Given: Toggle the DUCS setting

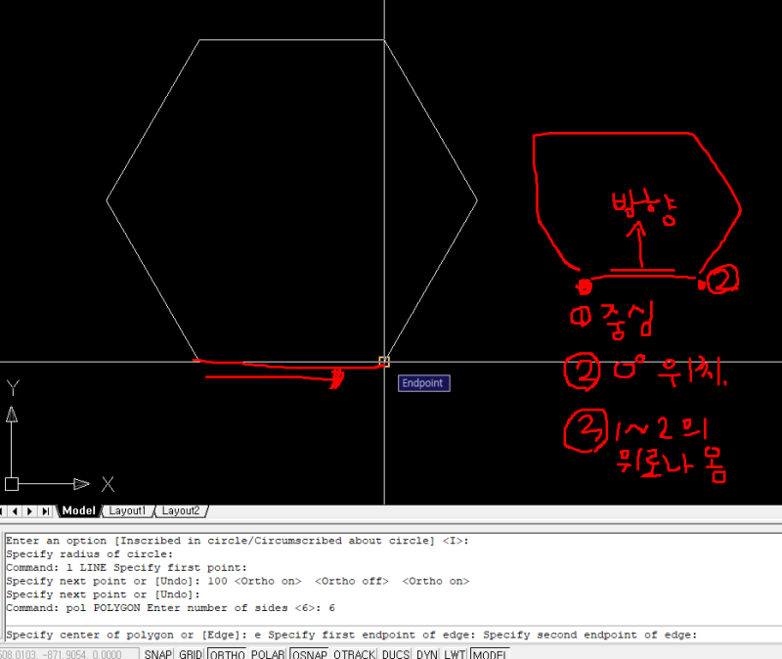Looking at the screenshot, I should (x=394, y=654).
